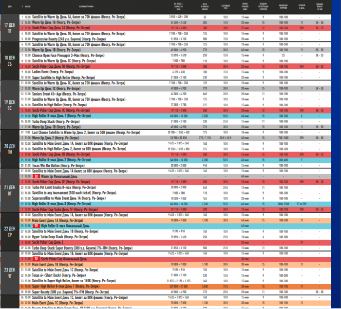Open the Progressive Bounty tournament row

175,39
